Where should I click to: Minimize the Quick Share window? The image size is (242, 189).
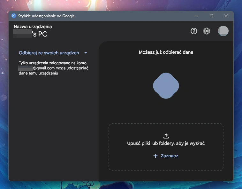pos(197,16)
